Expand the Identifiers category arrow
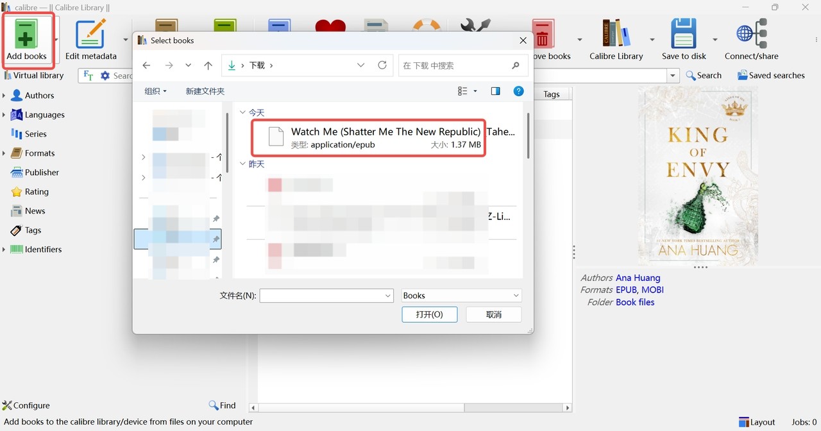 (4, 249)
